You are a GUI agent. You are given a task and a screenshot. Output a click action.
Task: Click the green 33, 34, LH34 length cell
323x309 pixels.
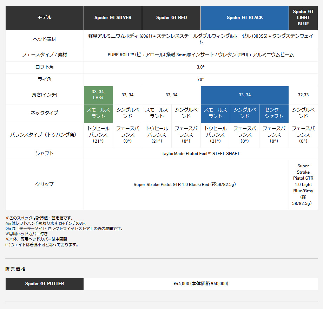click(x=98, y=95)
